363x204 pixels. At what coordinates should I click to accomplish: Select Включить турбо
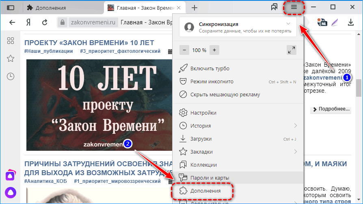[x=238, y=69]
